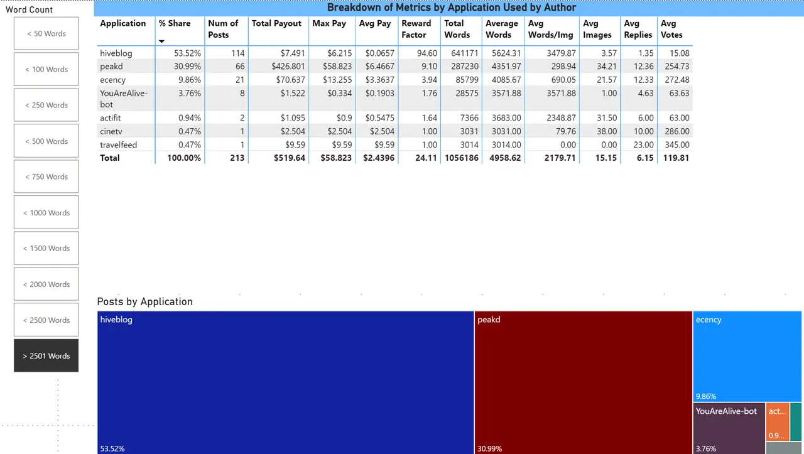
Task: Select the '< 100 Words' slicer button
Action: (46, 70)
